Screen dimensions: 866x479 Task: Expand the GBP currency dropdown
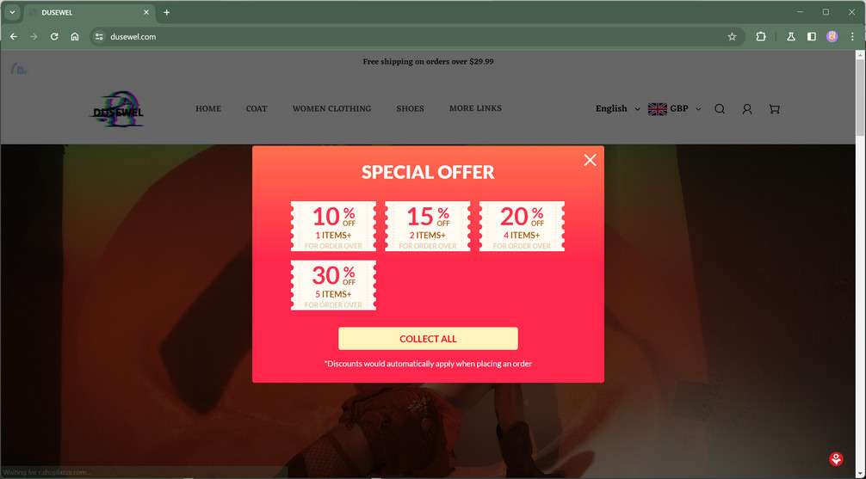click(x=674, y=108)
